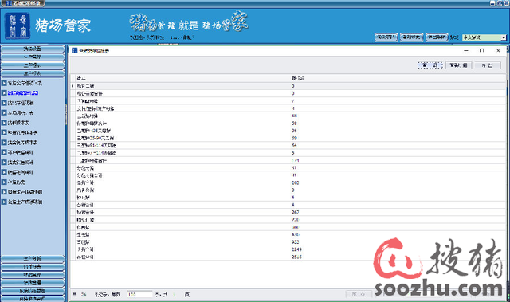Click the page size field showing 100
510x302 pixels.
pos(139,295)
